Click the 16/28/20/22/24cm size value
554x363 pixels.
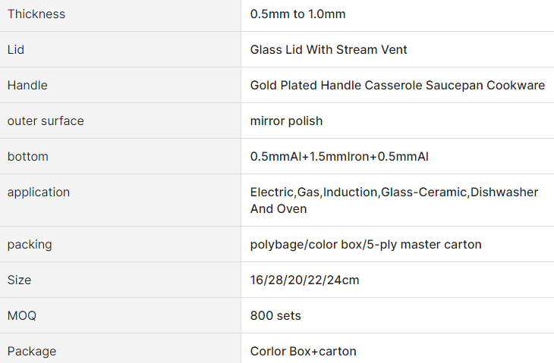click(x=304, y=280)
